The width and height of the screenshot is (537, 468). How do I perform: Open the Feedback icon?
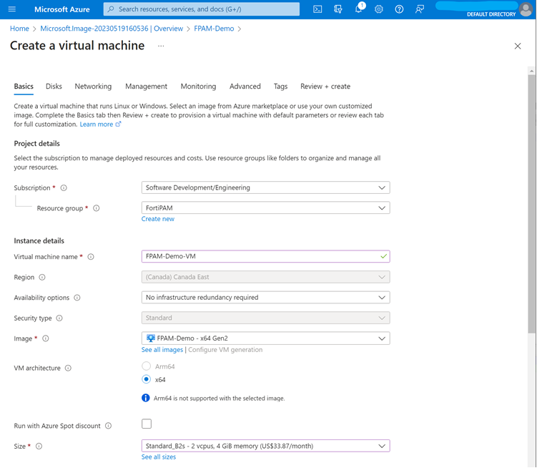(x=420, y=9)
